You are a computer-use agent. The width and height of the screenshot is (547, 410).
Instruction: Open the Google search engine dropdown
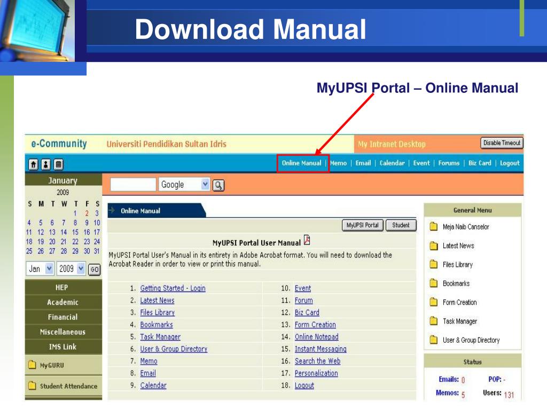[184, 184]
